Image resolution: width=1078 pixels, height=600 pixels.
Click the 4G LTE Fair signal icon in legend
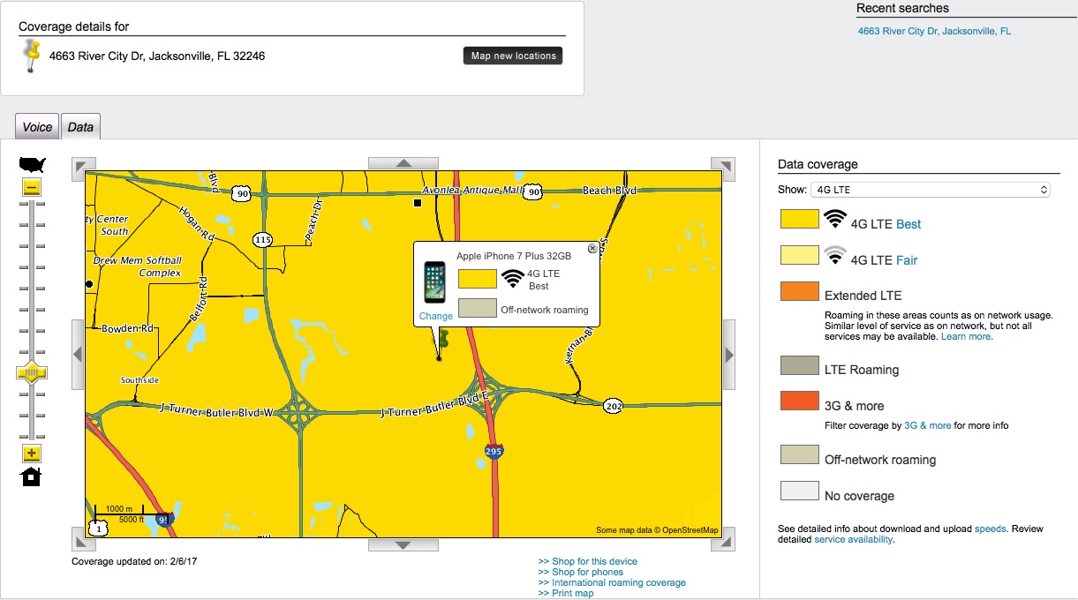[x=834, y=256]
